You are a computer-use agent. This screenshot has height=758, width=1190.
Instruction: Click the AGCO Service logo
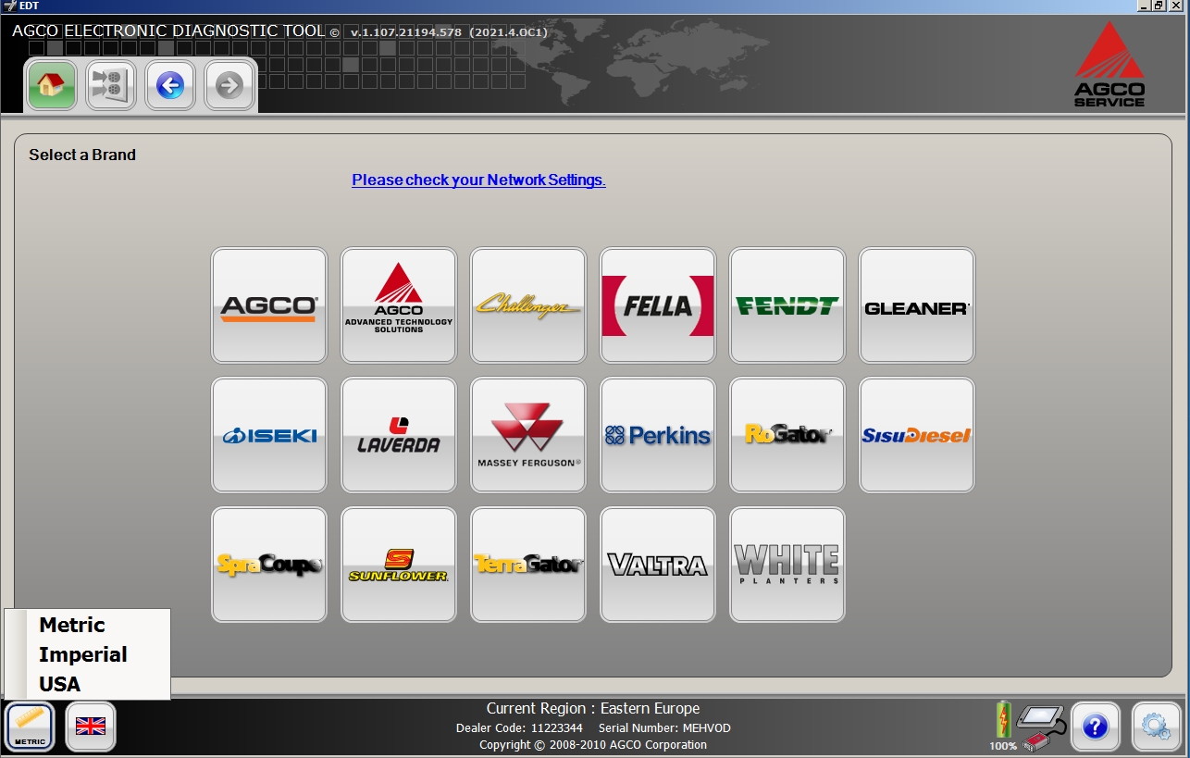pyautogui.click(x=1109, y=64)
